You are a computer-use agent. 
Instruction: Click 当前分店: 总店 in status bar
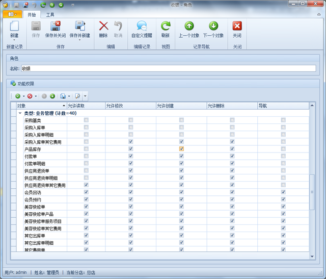[x=80, y=272]
